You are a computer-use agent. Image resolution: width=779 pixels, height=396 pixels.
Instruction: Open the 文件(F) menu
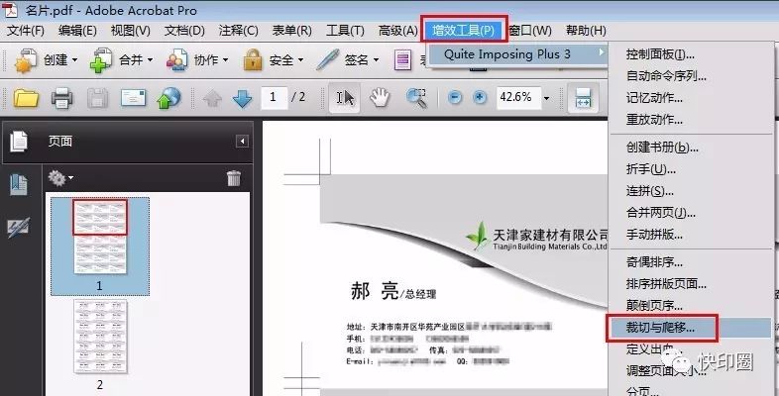click(26, 31)
